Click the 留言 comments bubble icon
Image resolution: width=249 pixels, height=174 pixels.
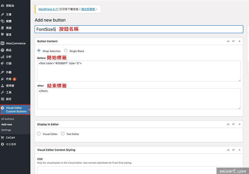[2, 35]
